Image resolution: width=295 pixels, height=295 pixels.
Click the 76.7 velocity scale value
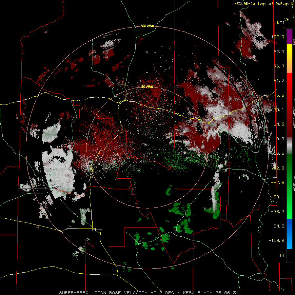(x=279, y=66)
